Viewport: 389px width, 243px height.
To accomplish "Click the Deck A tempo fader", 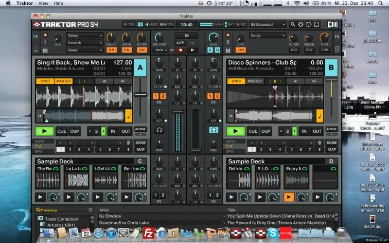I will pyautogui.click(x=141, y=94).
